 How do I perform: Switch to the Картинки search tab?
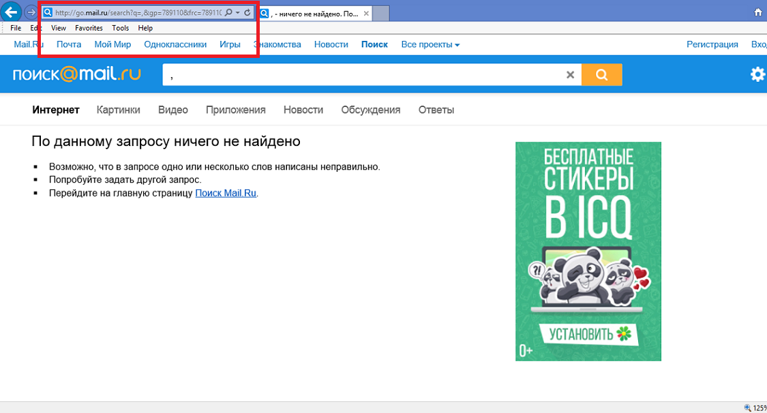119,110
